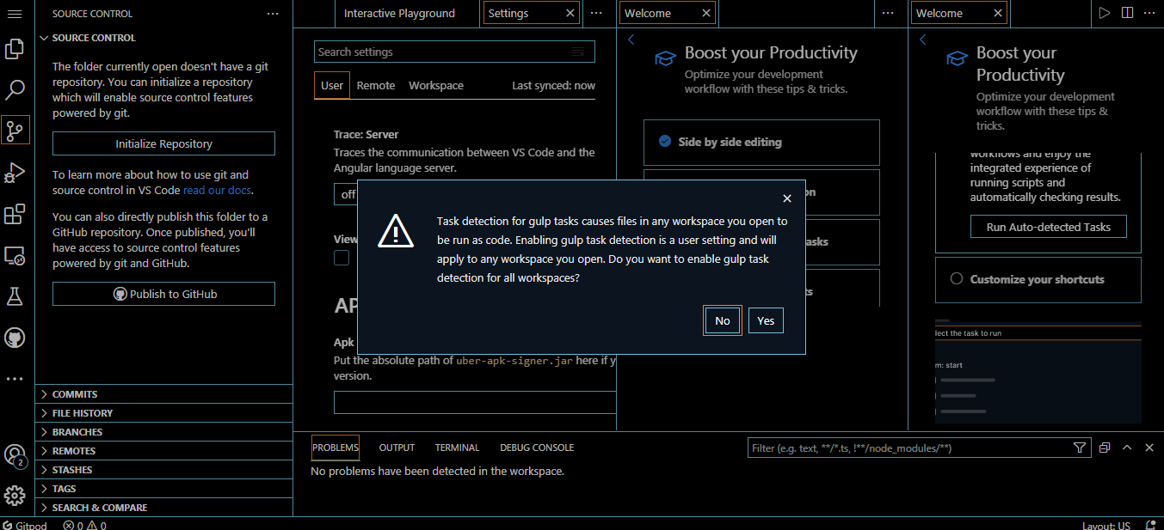Viewport: 1164px width, 530px height.
Task: Toggle the View setting checkbox
Action: [342, 258]
